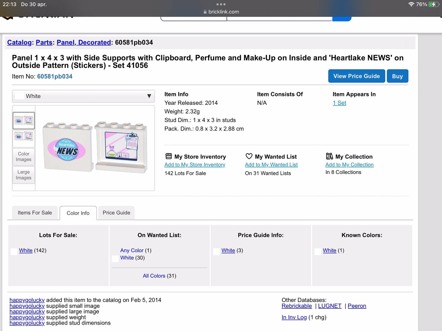Click the 'In 8 Collections' text
Viewport: 442px width, 331px height.
coord(343,172)
